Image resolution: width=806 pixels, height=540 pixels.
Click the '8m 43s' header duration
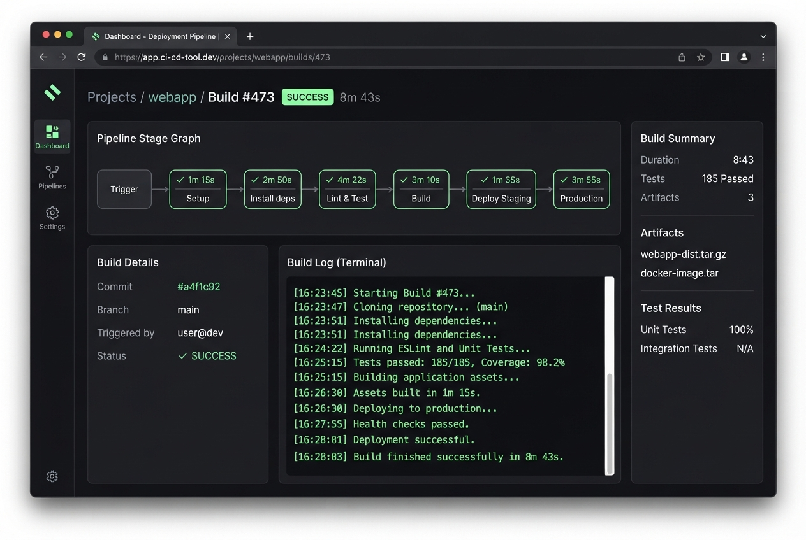(360, 97)
